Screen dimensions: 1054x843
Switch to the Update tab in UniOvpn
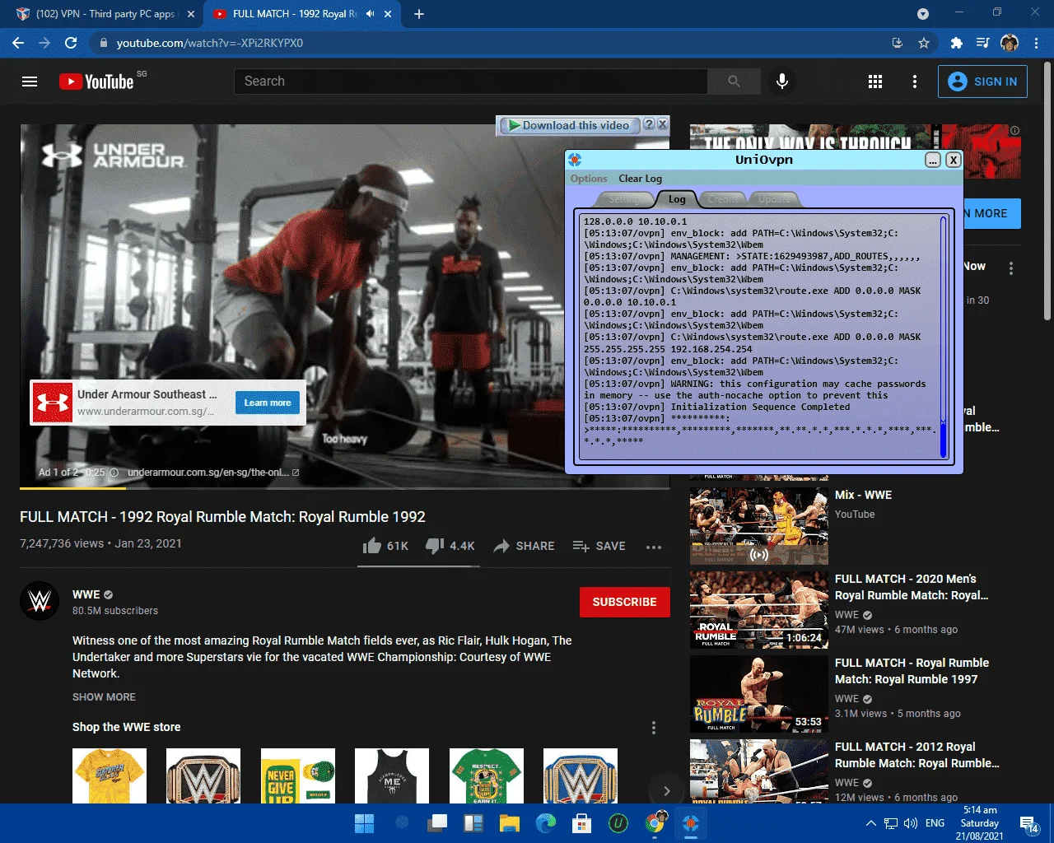click(774, 199)
